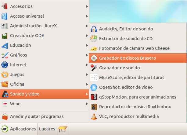This screenshot has width=187, height=135.
Task: Click the VLC traffic cone icon
Action: (94, 116)
